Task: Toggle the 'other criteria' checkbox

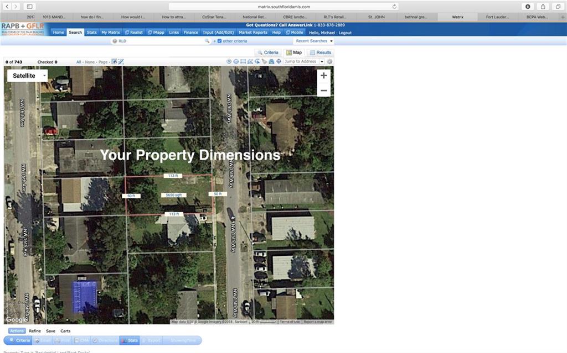Action: tap(220, 41)
